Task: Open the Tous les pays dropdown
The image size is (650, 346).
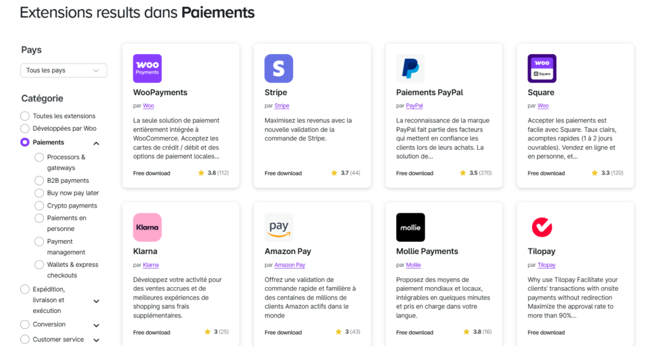Action: coord(63,70)
